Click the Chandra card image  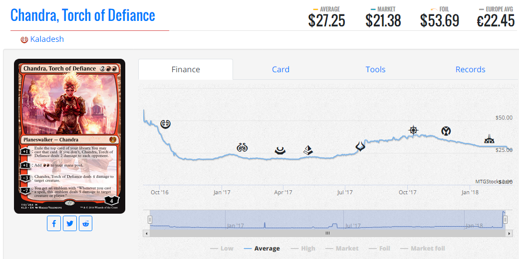[x=69, y=136]
